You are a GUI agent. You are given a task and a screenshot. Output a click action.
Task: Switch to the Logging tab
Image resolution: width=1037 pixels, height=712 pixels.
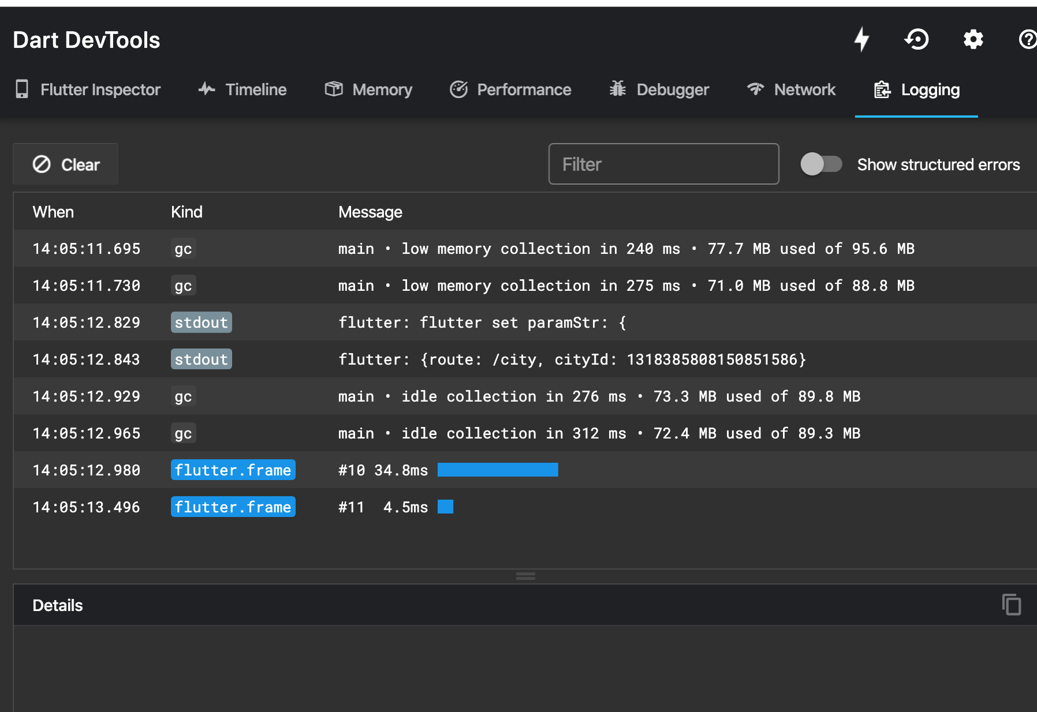click(916, 89)
